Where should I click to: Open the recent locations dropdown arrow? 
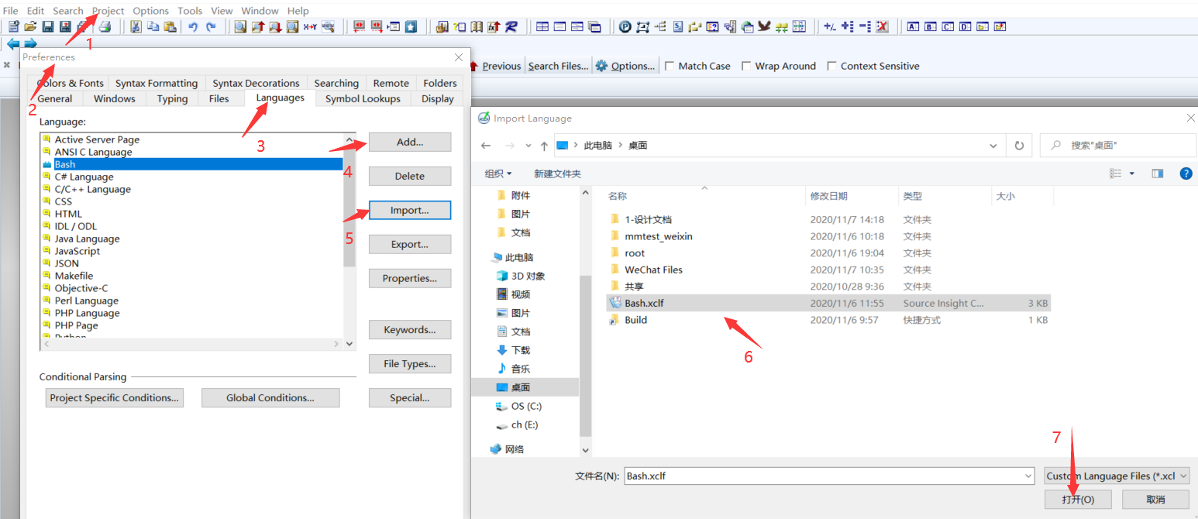[x=528, y=145]
